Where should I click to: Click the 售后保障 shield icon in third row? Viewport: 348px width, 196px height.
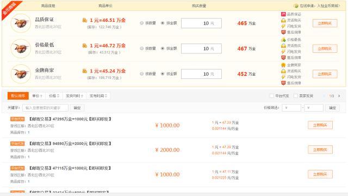click(283, 83)
